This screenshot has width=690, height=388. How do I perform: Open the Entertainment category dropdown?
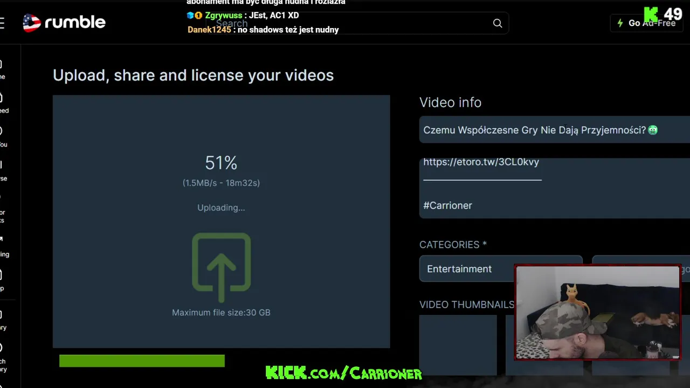tap(501, 269)
